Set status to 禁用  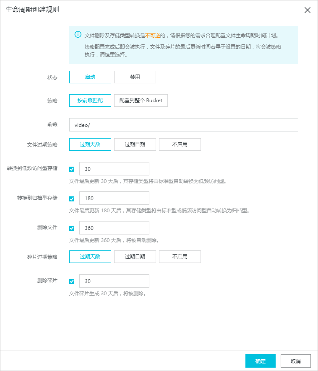(x=135, y=77)
